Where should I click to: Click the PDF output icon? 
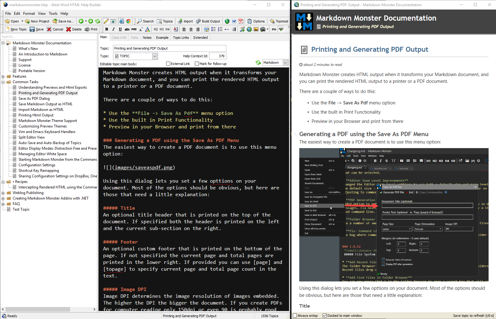pyautogui.click(x=241, y=21)
